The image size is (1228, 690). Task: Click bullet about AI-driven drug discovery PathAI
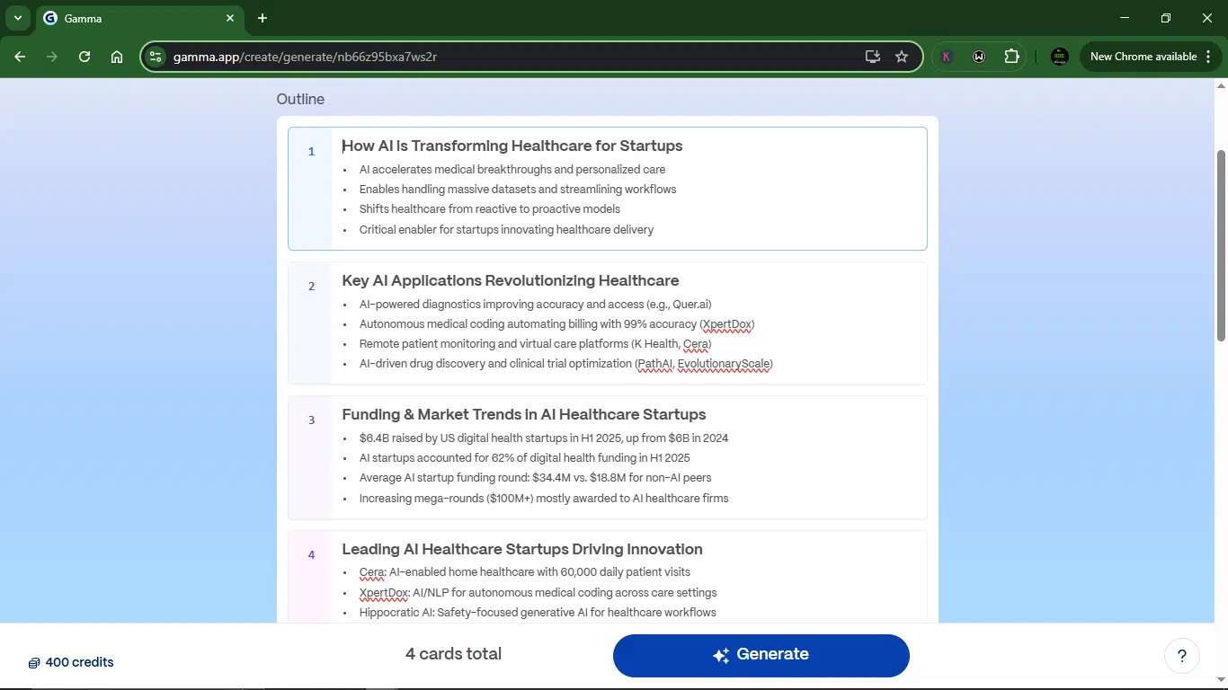coord(566,364)
